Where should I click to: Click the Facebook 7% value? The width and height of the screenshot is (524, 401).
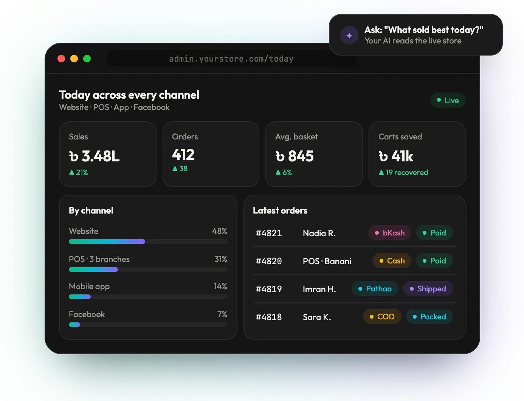pyautogui.click(x=222, y=314)
